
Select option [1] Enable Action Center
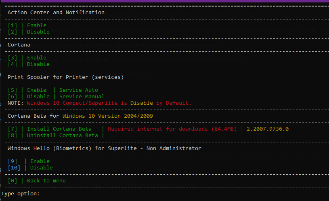click(27, 25)
